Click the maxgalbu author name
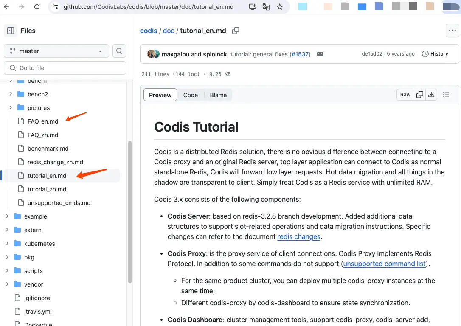 click(175, 54)
